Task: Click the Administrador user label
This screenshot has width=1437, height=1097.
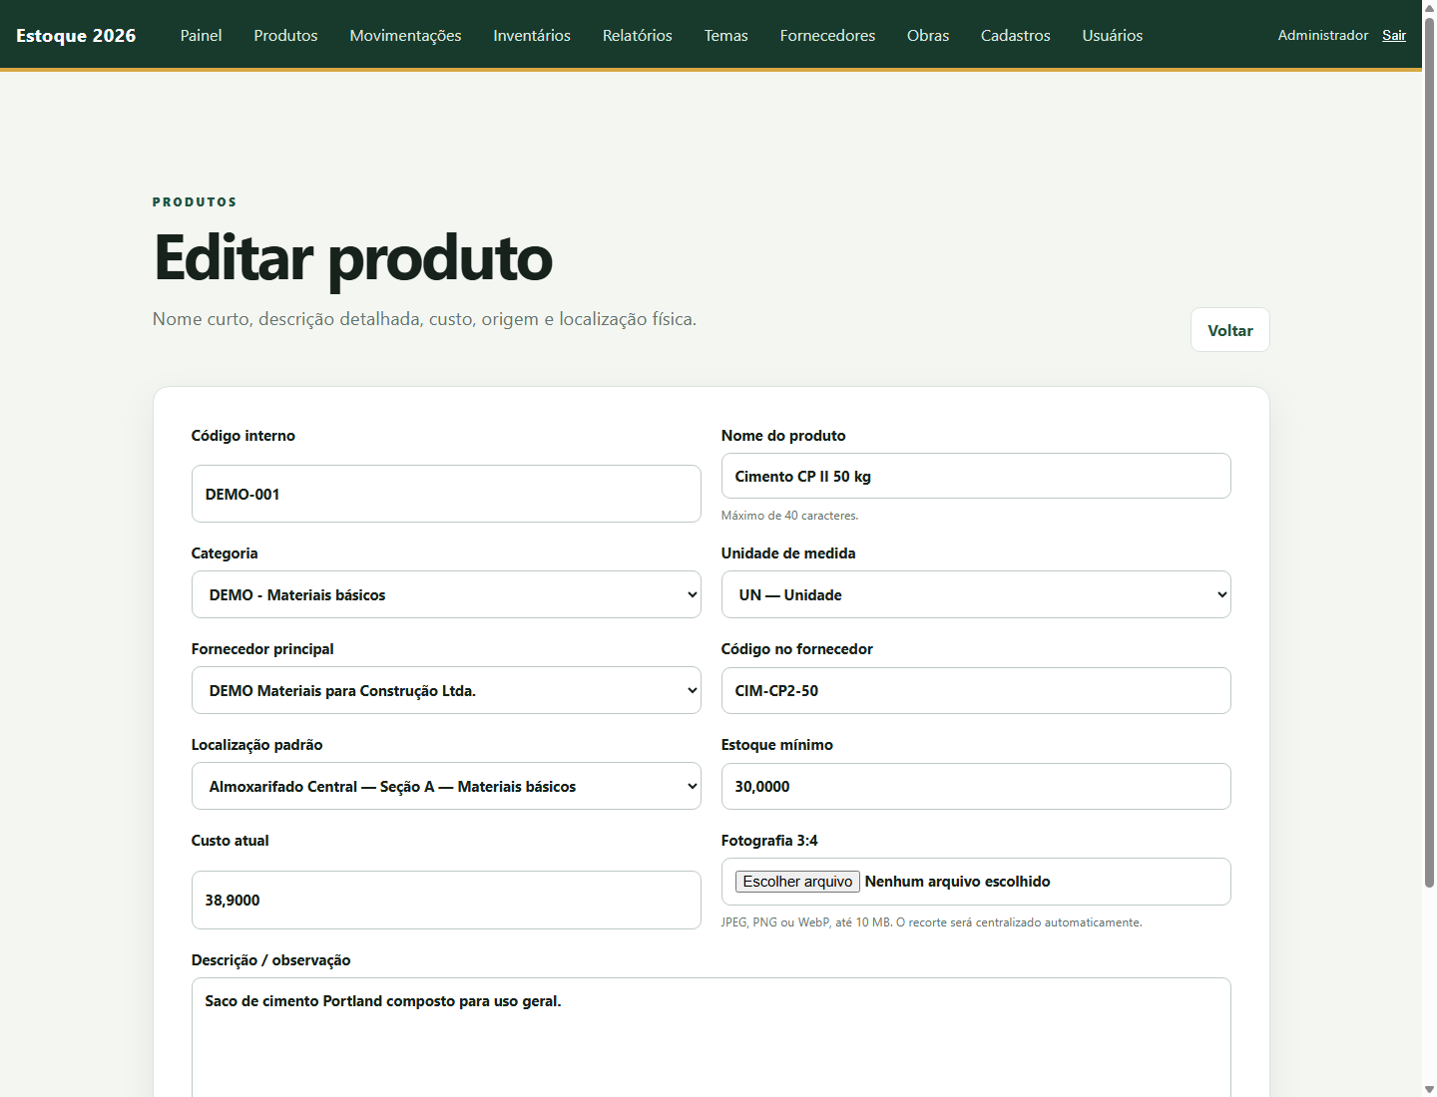Action: coord(1323,35)
